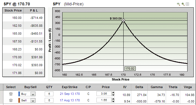The width and height of the screenshot is (196, 105).
Task: Zoom in the profit/loss chart
Action: (183, 4)
